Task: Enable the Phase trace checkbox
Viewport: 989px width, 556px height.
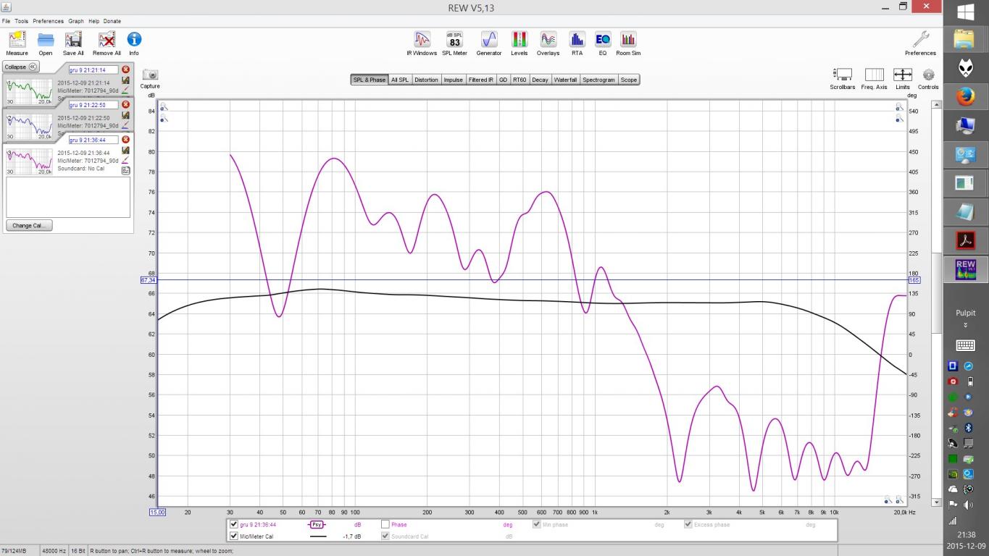Action: point(385,524)
